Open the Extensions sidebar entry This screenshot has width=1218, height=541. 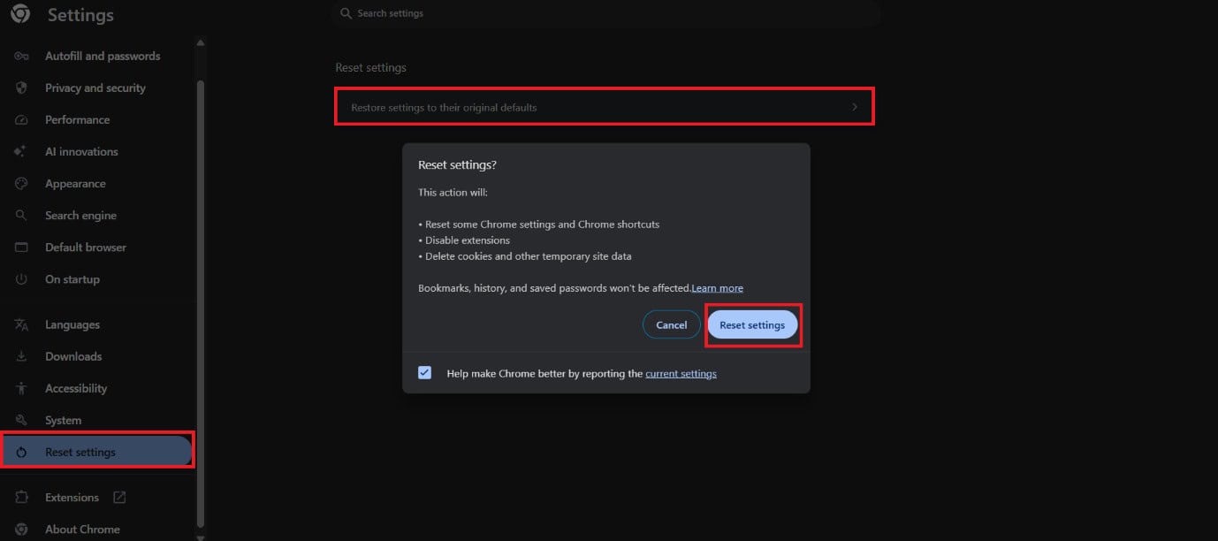(72, 497)
